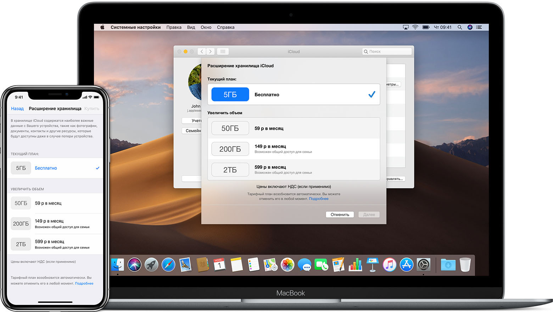Open Wi-Fi status in menu bar
This screenshot has height=312, width=553.
pos(415,27)
